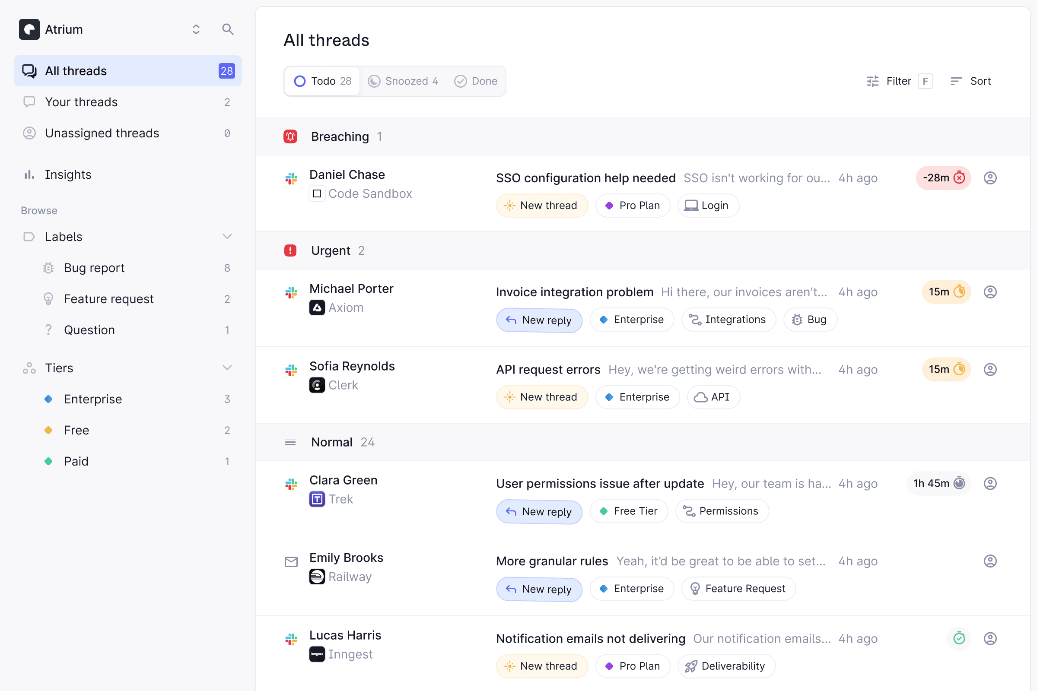Go to Your threads
This screenshot has width=1037, height=691.
pyautogui.click(x=82, y=102)
